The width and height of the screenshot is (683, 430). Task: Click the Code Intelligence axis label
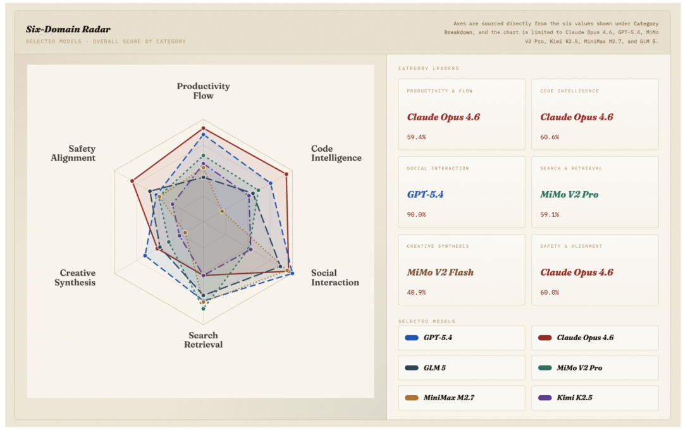[336, 154]
